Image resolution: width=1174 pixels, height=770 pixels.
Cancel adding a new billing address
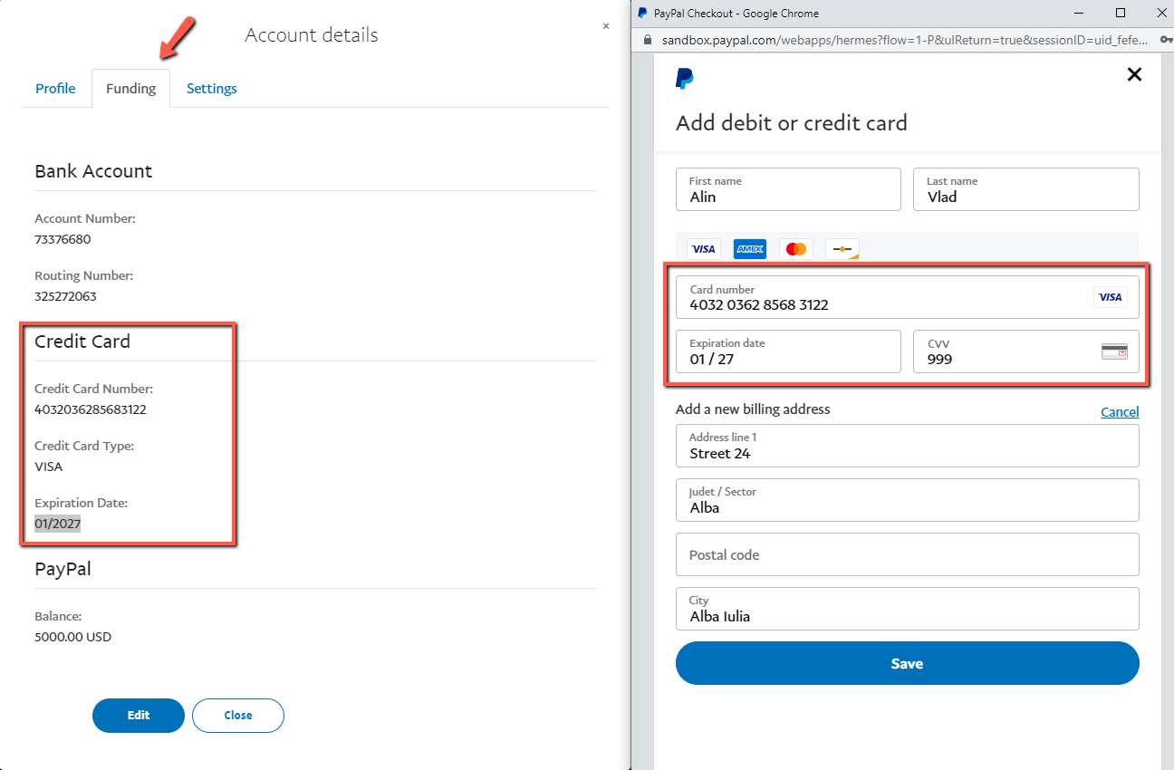point(1120,412)
